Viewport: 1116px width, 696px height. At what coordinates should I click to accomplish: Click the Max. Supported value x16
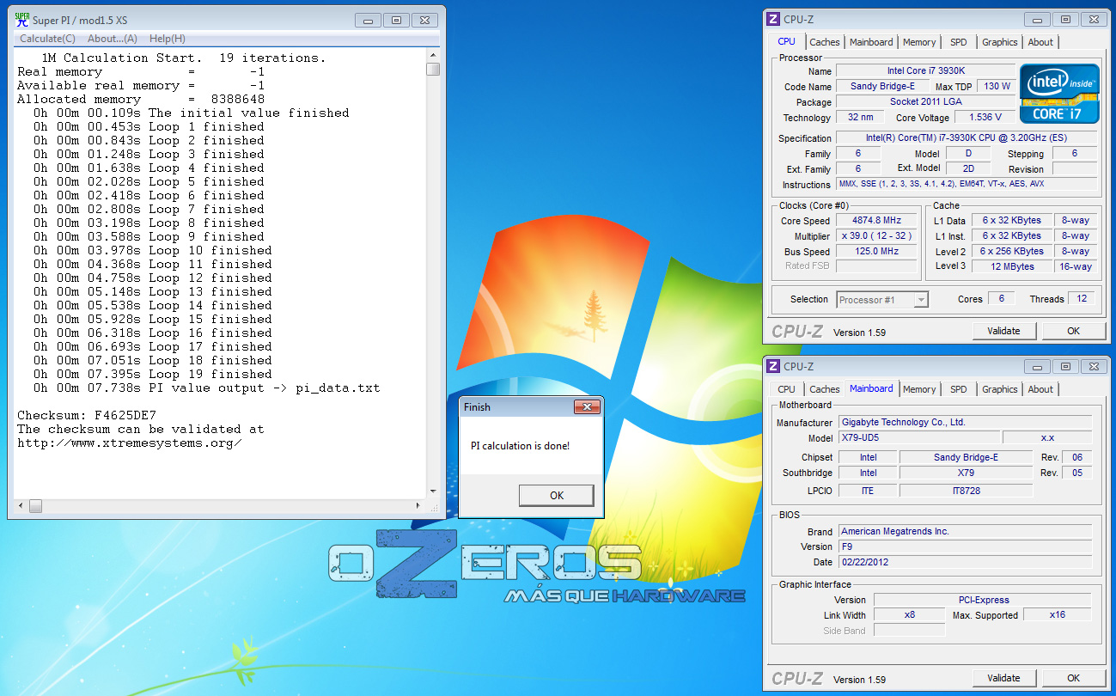(x=1057, y=615)
